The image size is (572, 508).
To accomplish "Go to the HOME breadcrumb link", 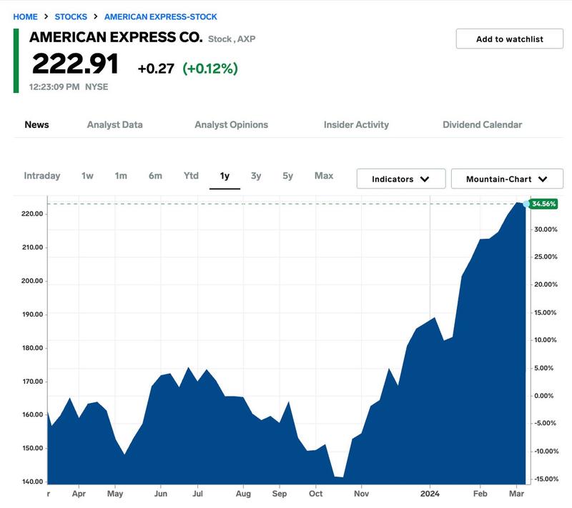I will tap(25, 16).
